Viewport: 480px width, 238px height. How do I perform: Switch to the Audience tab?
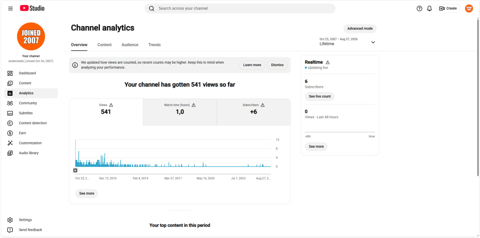pyautogui.click(x=130, y=45)
